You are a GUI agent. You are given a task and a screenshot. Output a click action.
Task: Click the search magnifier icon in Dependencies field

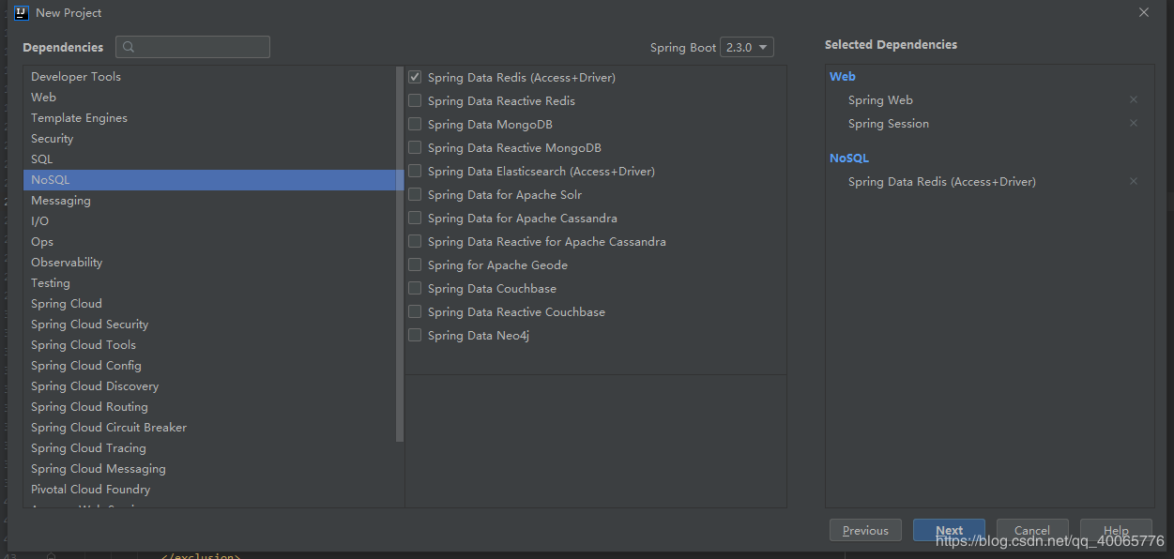coord(129,48)
